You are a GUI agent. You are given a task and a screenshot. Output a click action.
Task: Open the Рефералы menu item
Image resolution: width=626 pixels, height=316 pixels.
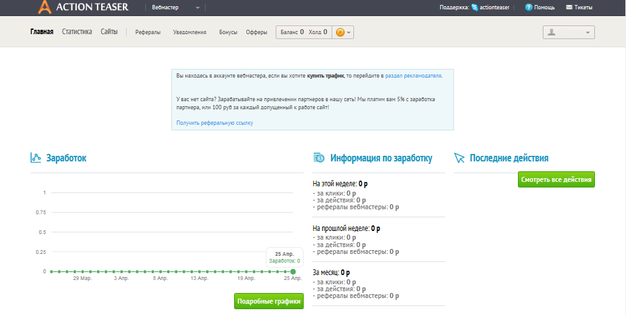pyautogui.click(x=148, y=32)
